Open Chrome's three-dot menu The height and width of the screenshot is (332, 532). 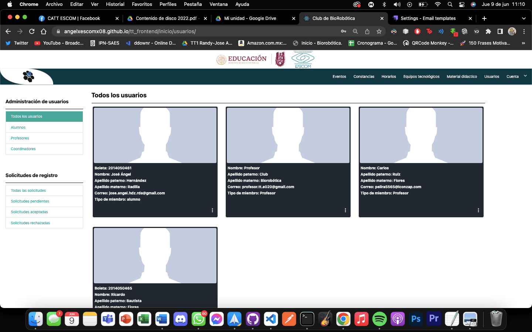(524, 31)
